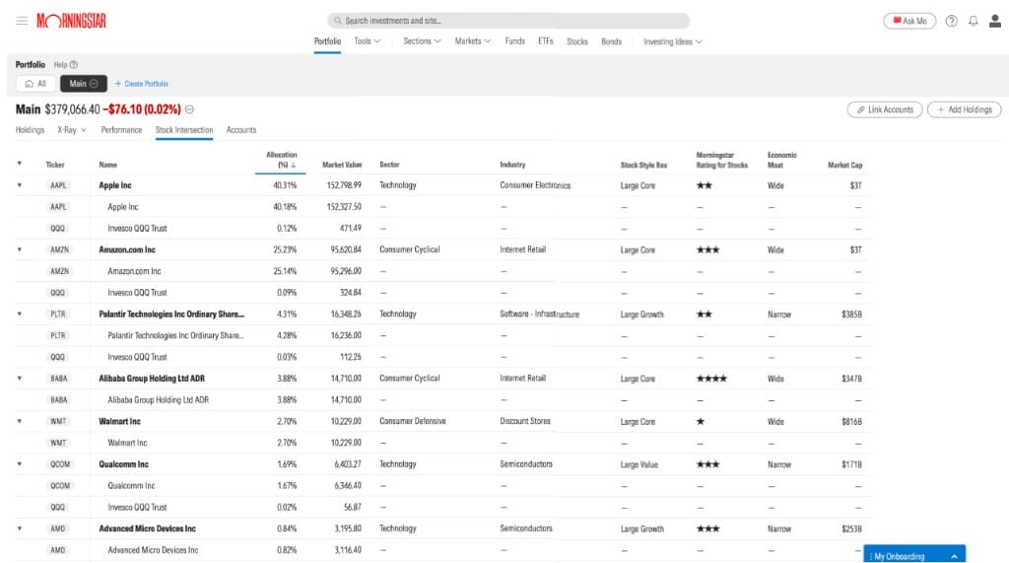
Task: Open the notifications bell icon
Action: pos(973,21)
